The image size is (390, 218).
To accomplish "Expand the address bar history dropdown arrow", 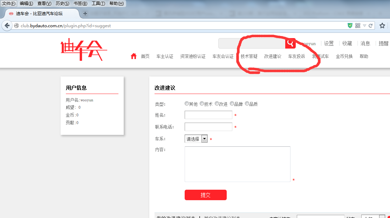I will point(364,26).
